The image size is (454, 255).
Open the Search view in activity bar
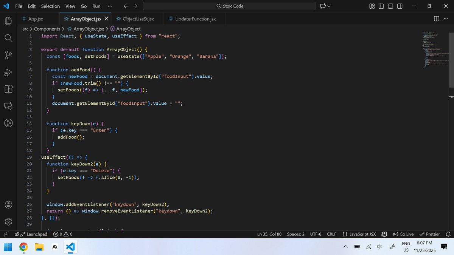pos(8,38)
